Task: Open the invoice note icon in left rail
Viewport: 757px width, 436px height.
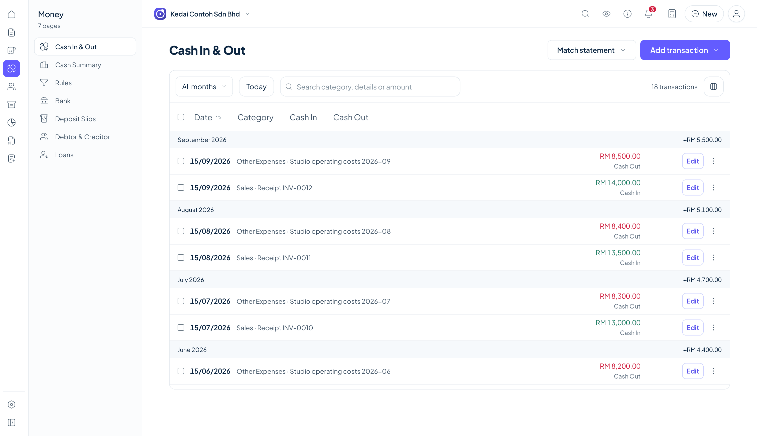Action: (12, 50)
